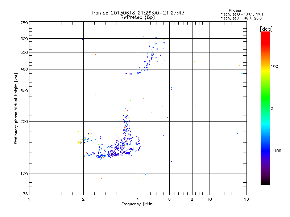
Task: Click the colorbar tick label '-100'
Action: pyautogui.click(x=276, y=151)
